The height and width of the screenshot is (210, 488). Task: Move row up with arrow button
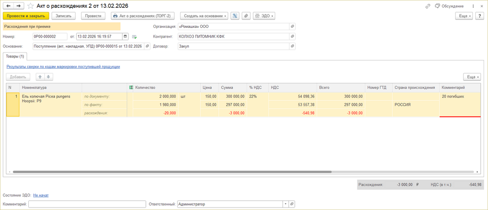tap(41, 77)
